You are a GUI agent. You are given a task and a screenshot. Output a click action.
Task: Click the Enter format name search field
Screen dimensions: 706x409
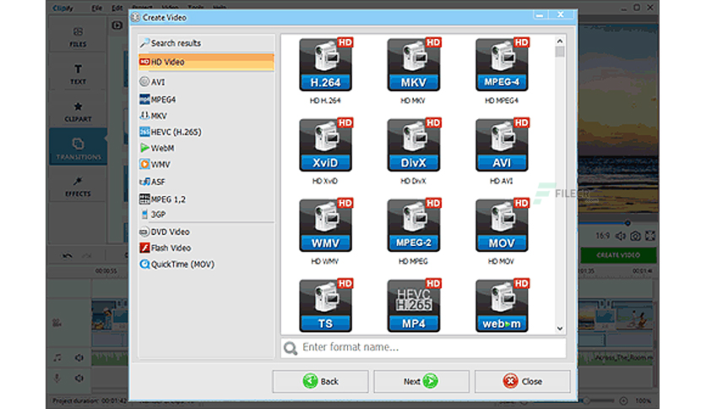click(423, 347)
